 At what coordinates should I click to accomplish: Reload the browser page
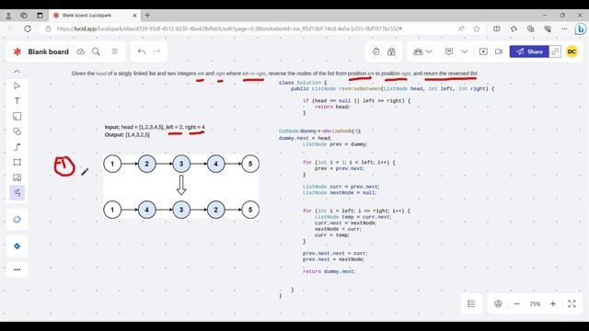(x=28, y=29)
